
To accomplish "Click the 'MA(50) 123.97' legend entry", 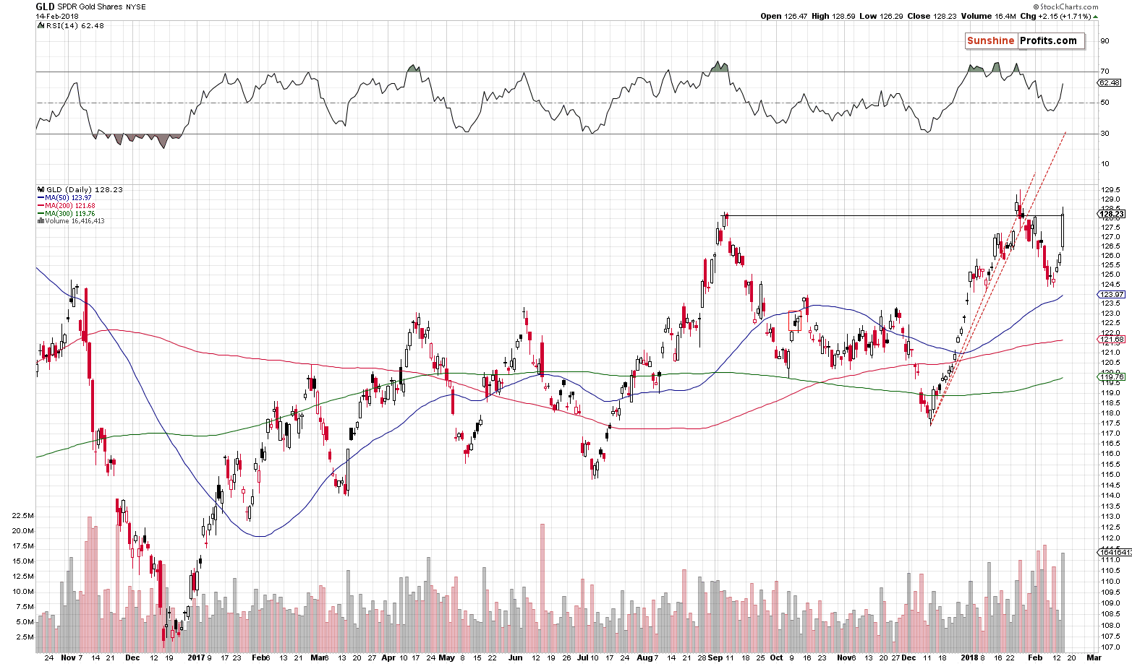I will pos(68,198).
